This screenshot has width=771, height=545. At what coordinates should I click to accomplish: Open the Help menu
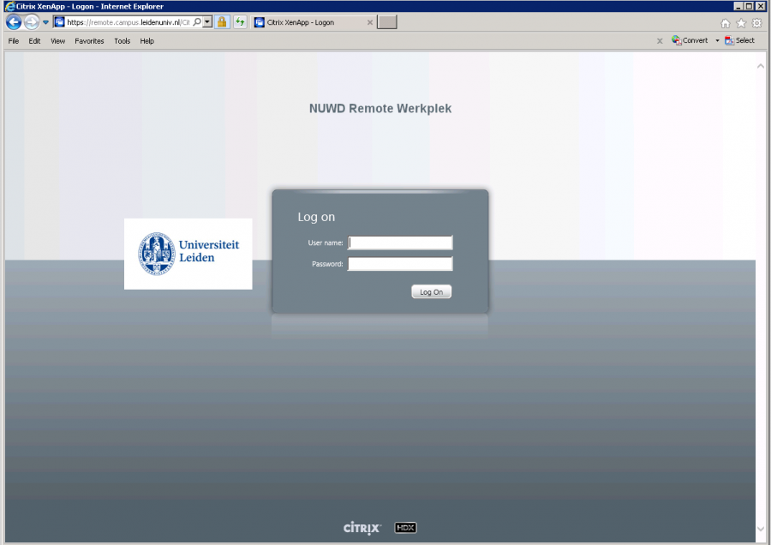[147, 41]
